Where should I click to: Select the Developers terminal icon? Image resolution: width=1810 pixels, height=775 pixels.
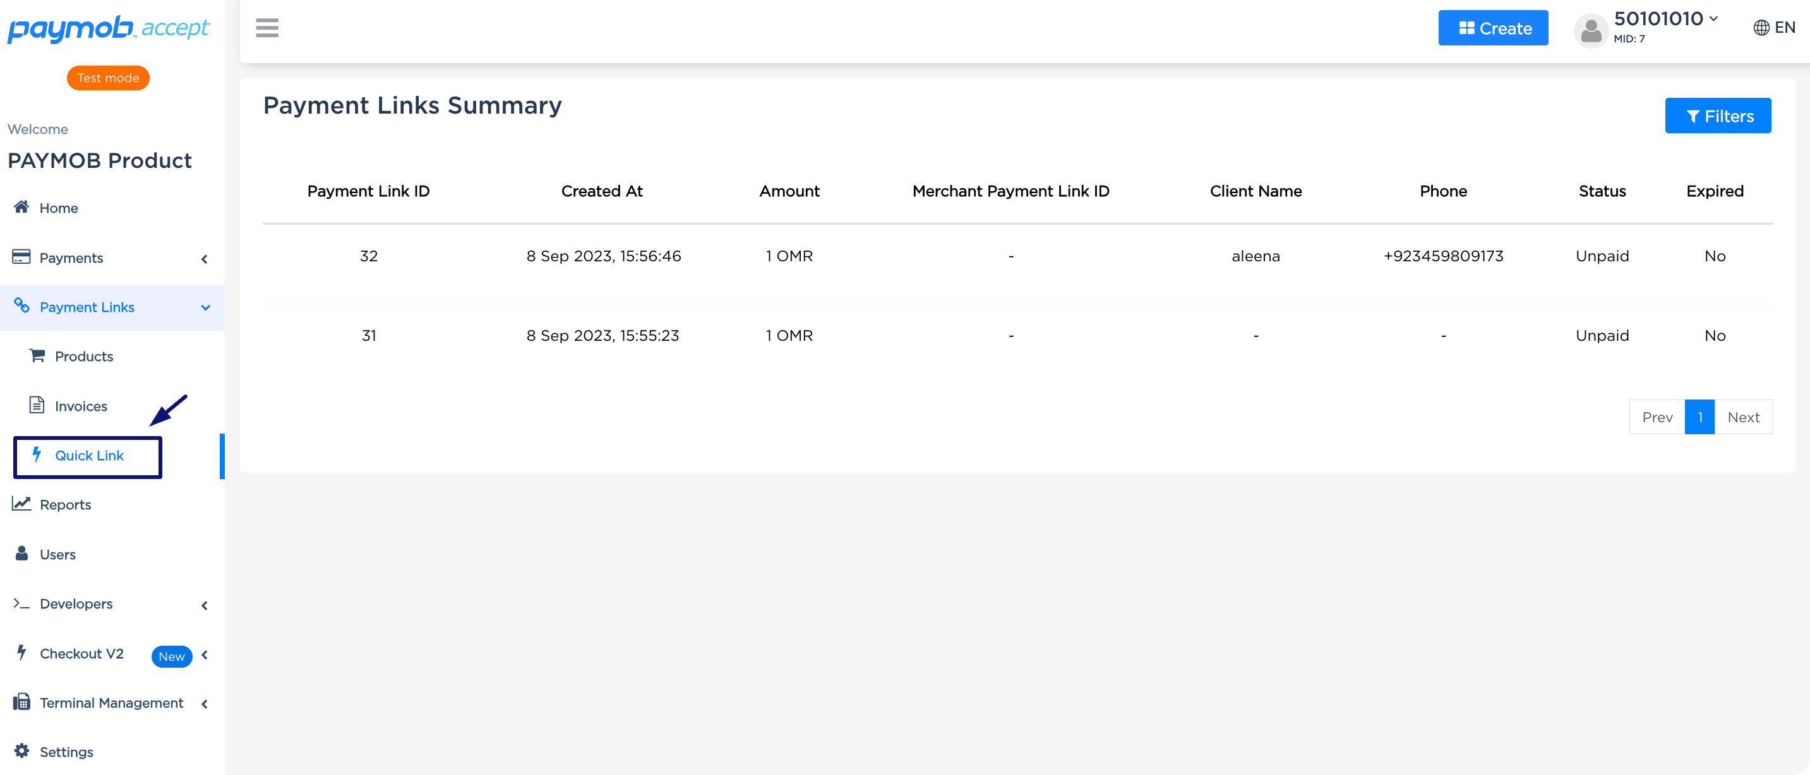(21, 604)
